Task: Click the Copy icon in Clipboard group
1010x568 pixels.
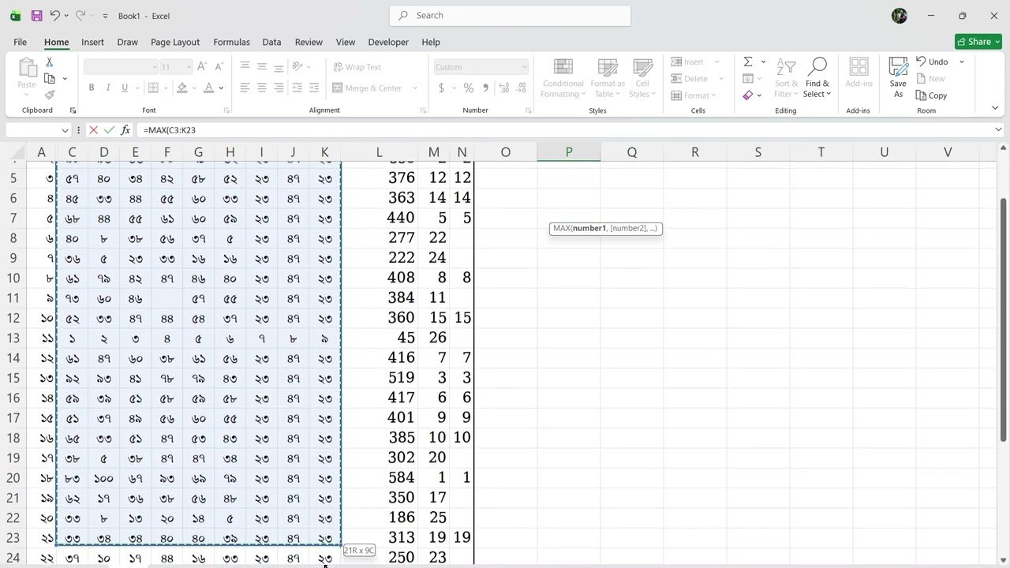Action: [x=50, y=78]
